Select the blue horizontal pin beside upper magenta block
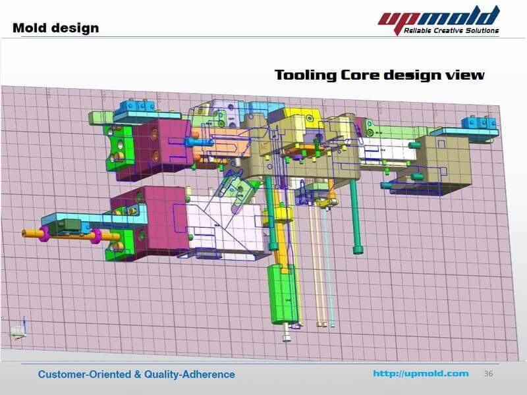 198,141
